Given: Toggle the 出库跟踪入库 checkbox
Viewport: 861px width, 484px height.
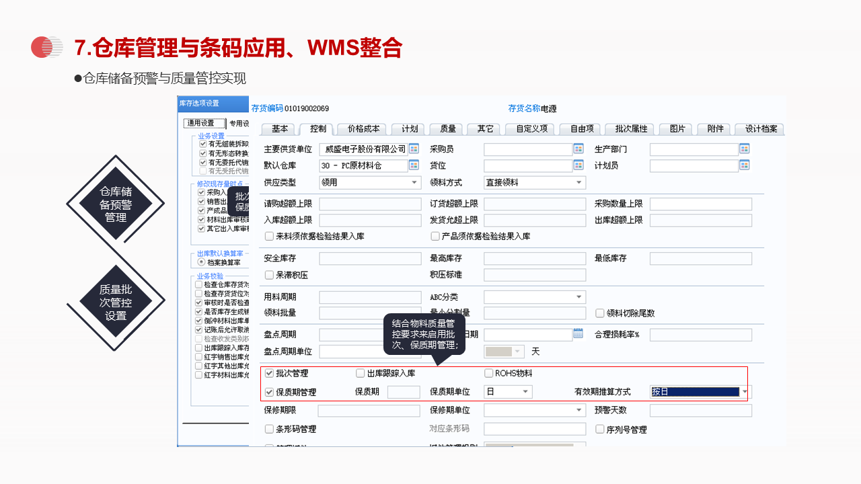Looking at the screenshot, I should (x=361, y=373).
